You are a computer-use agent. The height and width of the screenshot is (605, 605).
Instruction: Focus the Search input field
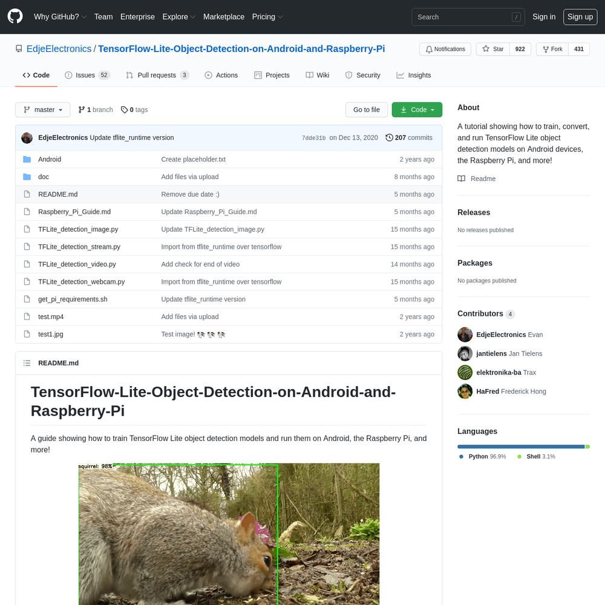(468, 17)
